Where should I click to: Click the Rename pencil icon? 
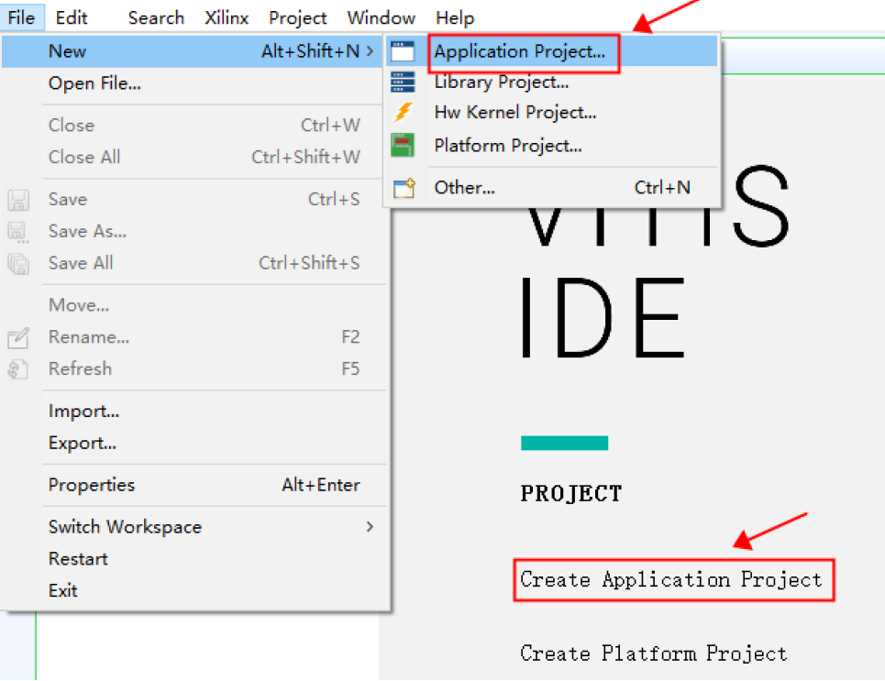coord(18,337)
